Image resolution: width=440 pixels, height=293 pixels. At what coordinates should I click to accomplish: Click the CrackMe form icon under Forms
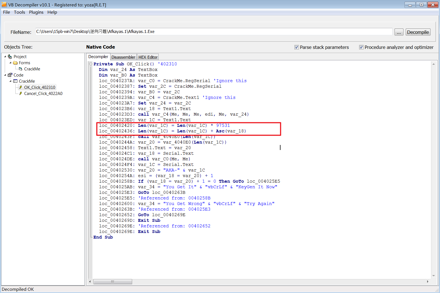[20, 69]
